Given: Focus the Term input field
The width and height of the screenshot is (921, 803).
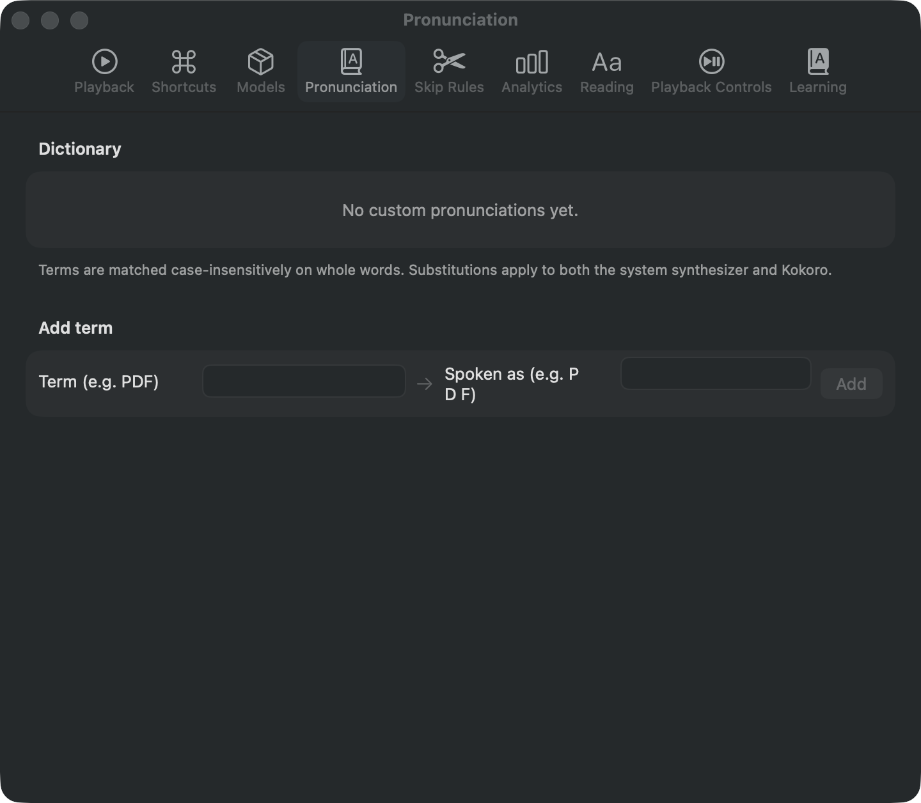Looking at the screenshot, I should tap(304, 381).
